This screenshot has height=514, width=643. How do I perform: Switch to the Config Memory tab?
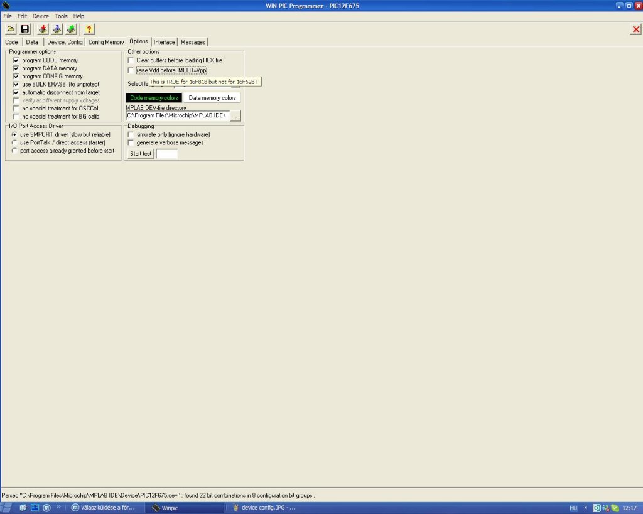point(105,42)
